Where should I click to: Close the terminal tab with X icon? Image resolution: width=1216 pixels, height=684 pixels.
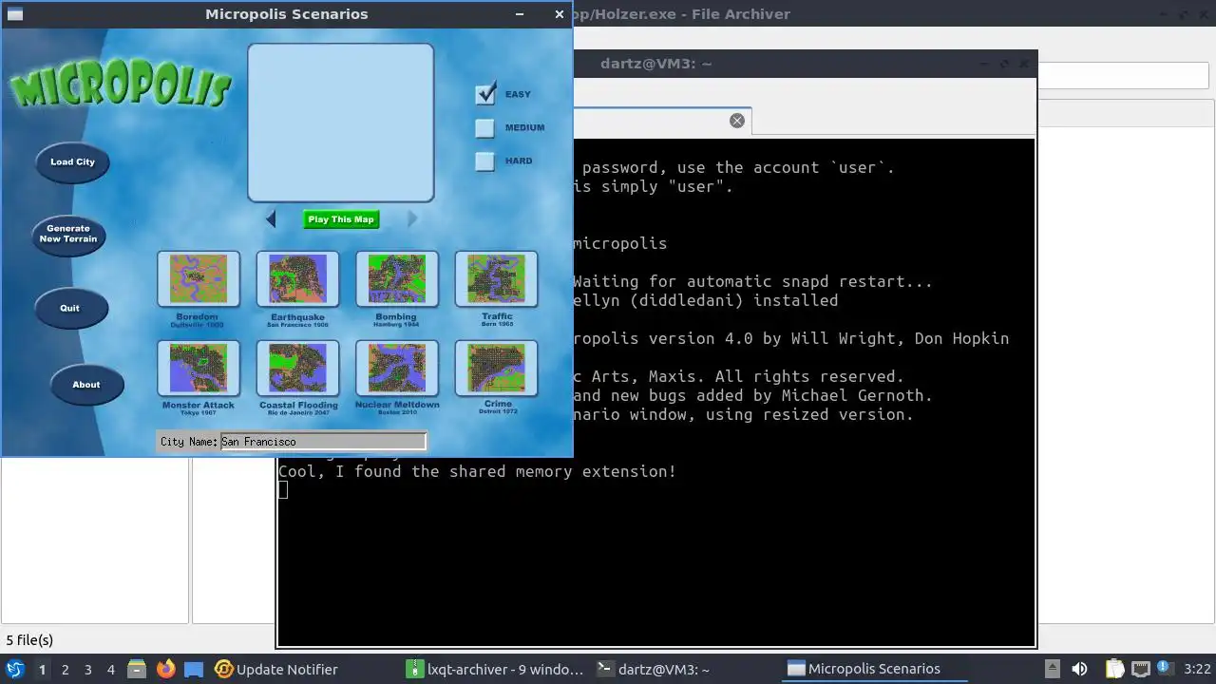(x=737, y=121)
